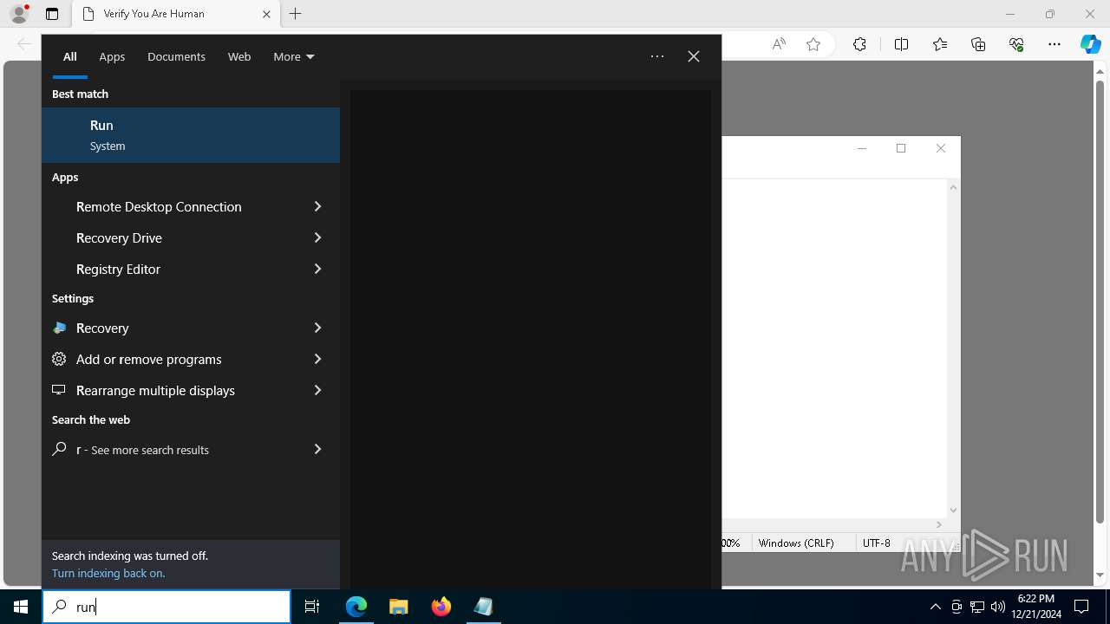Open Edge tab actions menu icon
The height and width of the screenshot is (624, 1110).
(52, 14)
